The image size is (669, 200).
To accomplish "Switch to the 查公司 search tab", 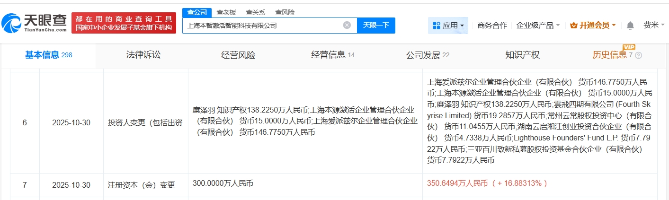I will click(x=197, y=12).
